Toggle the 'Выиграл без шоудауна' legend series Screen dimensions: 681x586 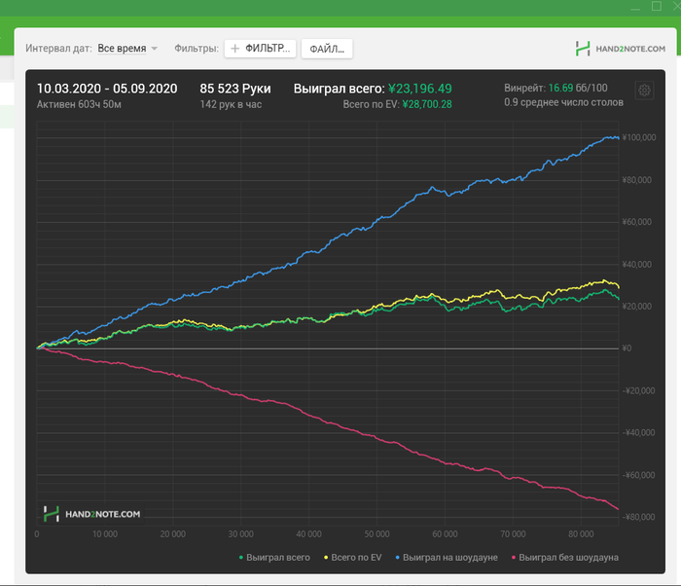[x=565, y=558]
